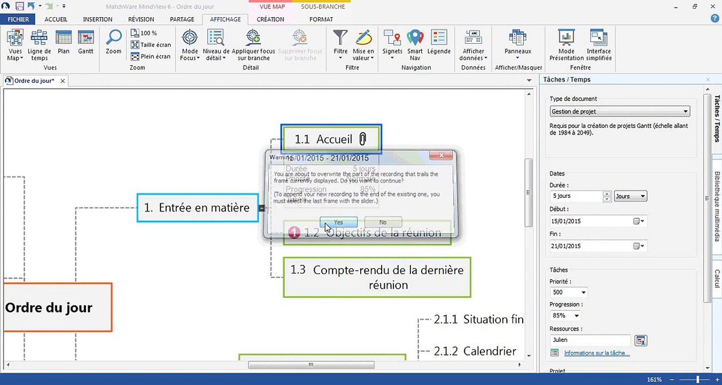Viewport: 722px width, 385px height.
Task: Click zoom in plus button in status bar
Action: coord(717,380)
